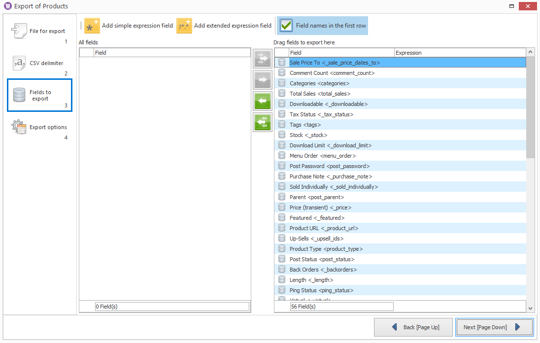Click database icon beside Purchase Note
Viewport: 540px width, 343px height.
282,176
